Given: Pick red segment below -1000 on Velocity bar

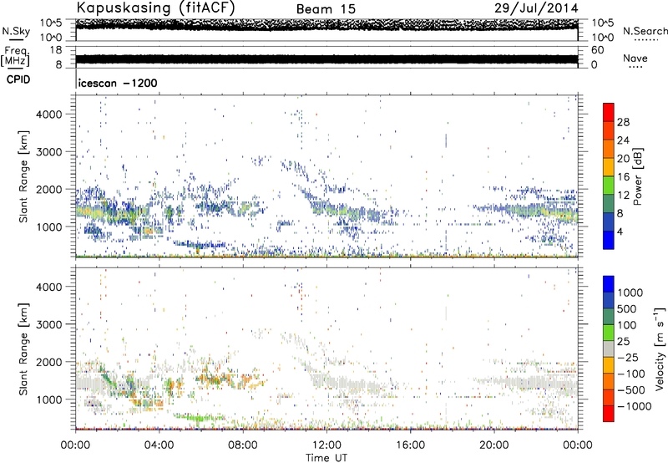Looking at the screenshot, I should [609, 414].
